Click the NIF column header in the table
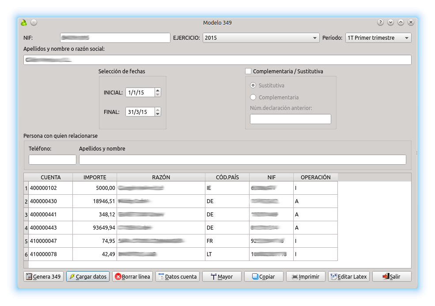This screenshot has height=306, width=435. [x=271, y=177]
